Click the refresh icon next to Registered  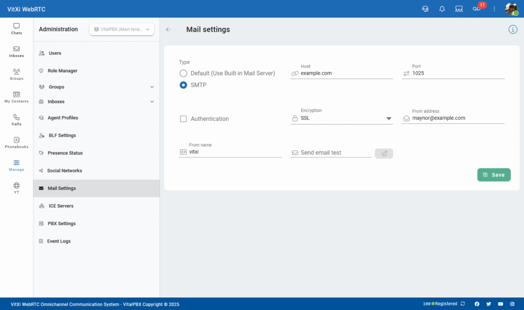(x=463, y=304)
